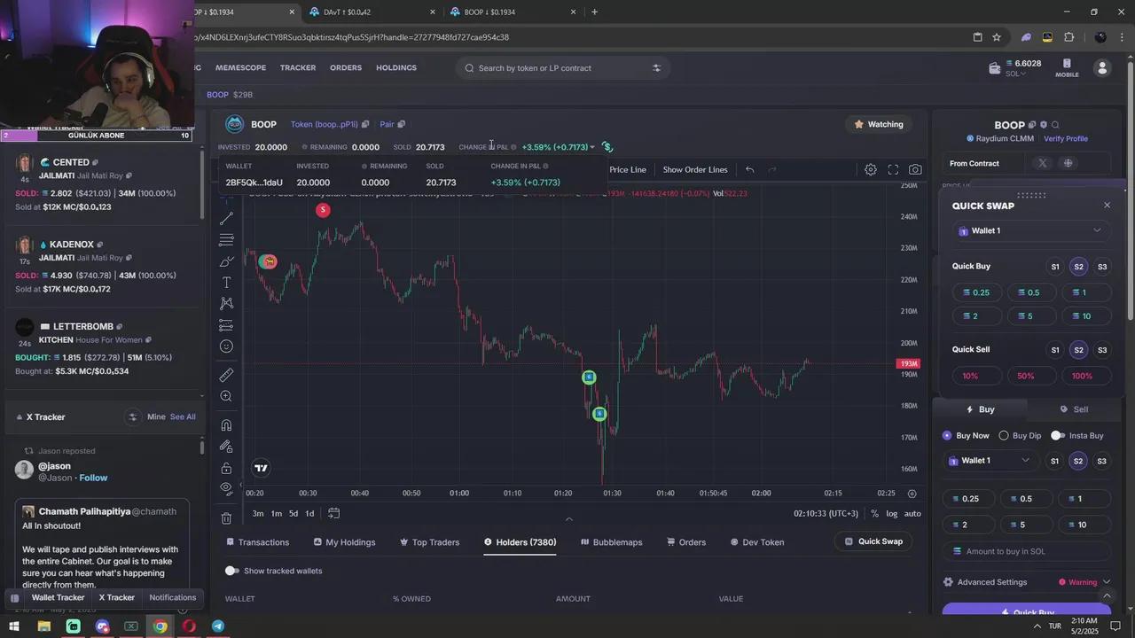Click the trash remove drawings icon
The image size is (1135, 638).
click(226, 518)
